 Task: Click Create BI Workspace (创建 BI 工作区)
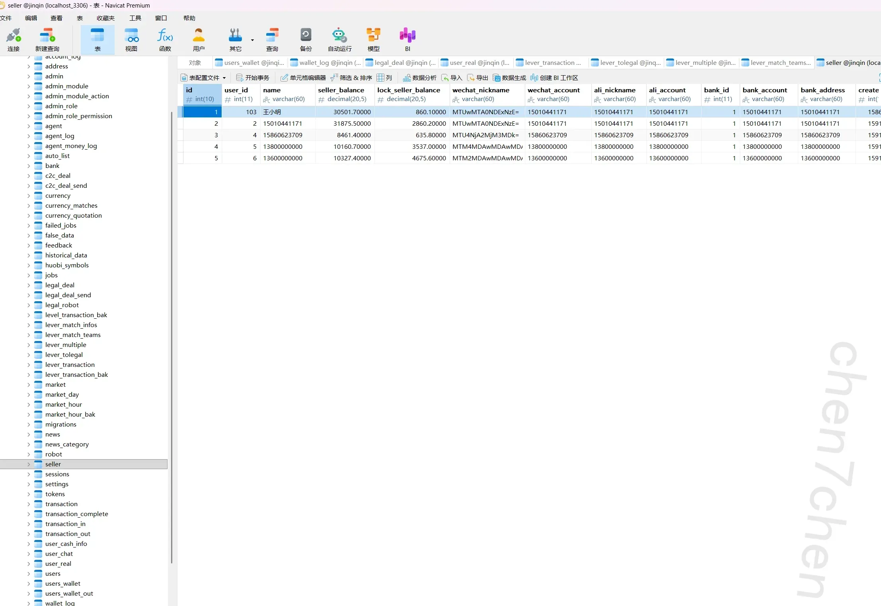(554, 78)
